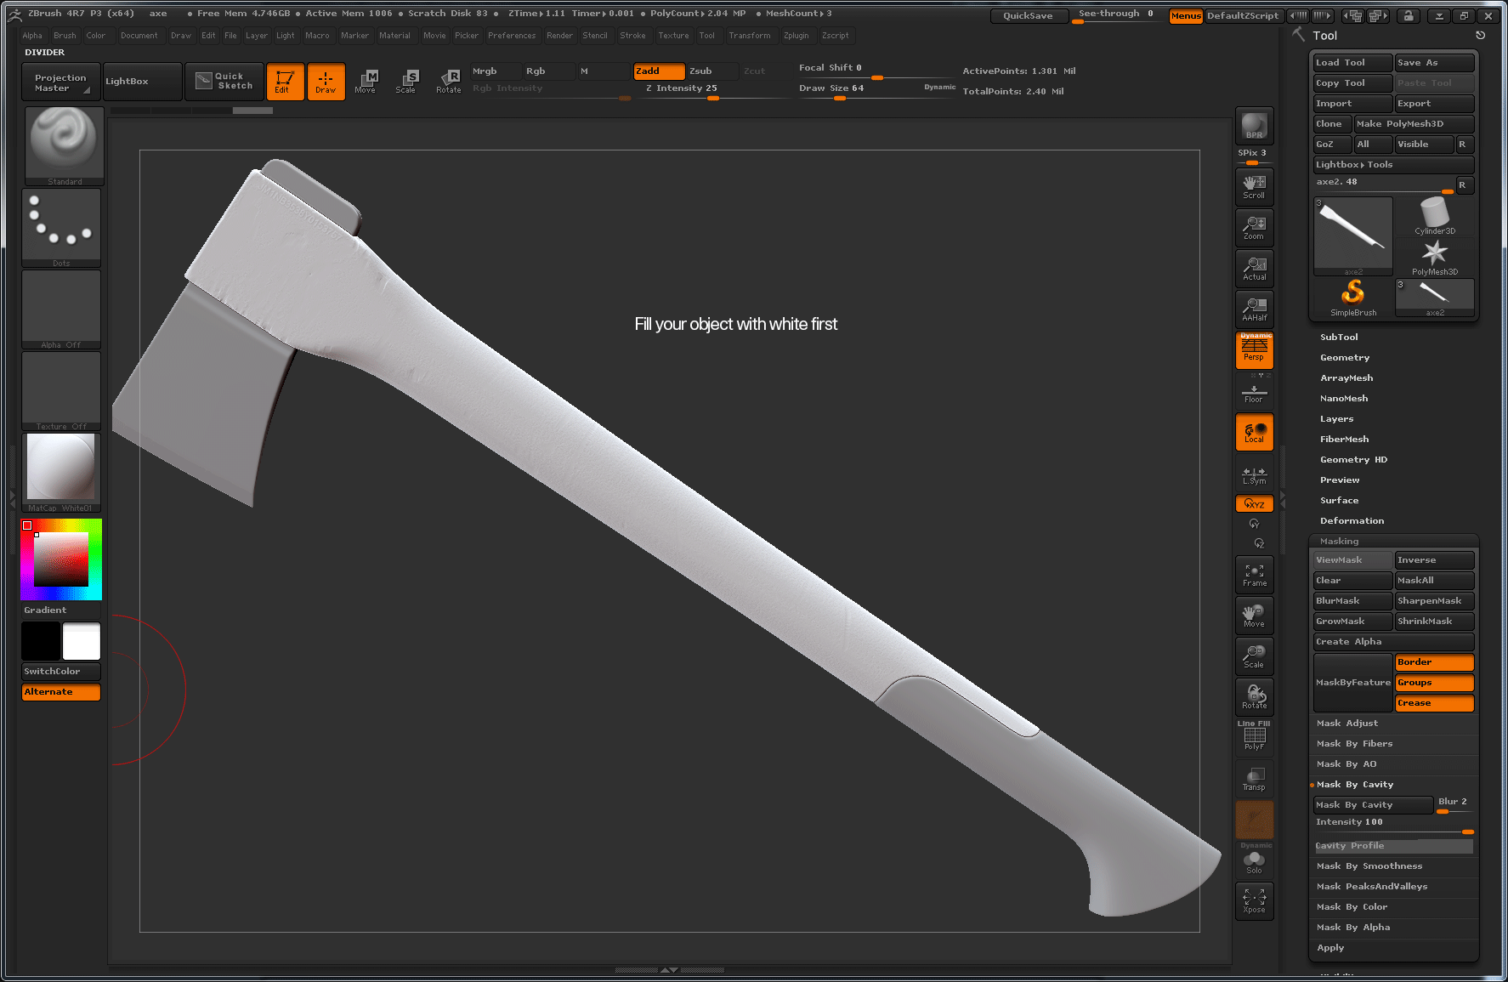This screenshot has width=1508, height=982.
Task: Disable the Border mask feature option
Action: (x=1433, y=662)
